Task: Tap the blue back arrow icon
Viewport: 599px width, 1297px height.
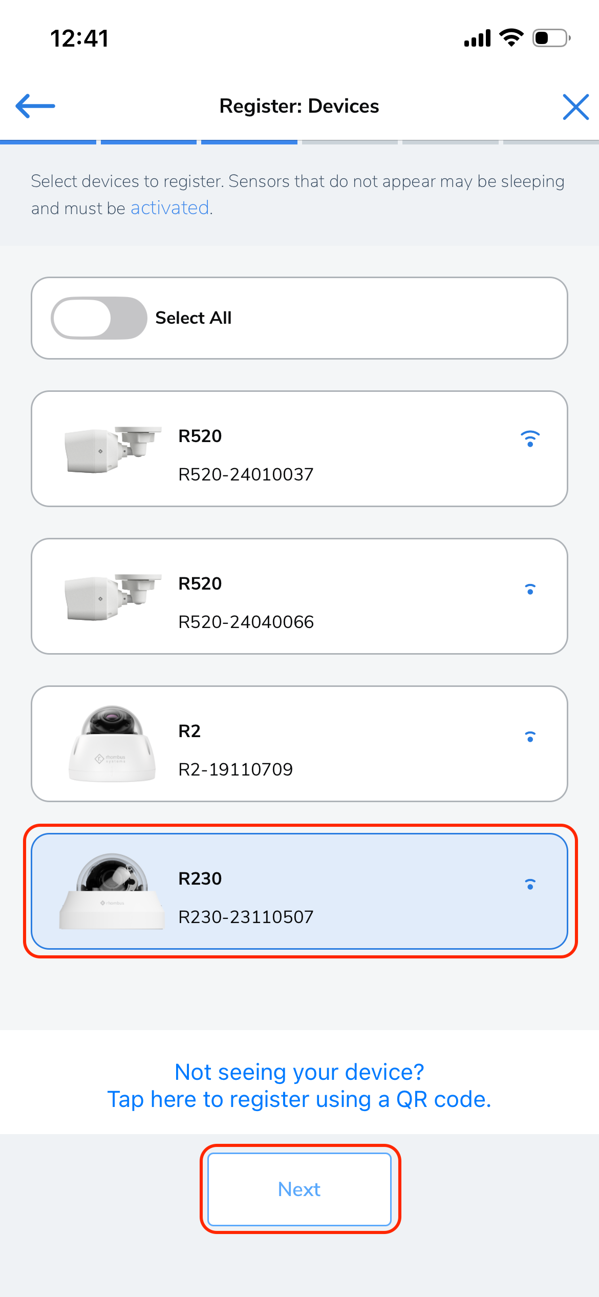Action: [35, 106]
